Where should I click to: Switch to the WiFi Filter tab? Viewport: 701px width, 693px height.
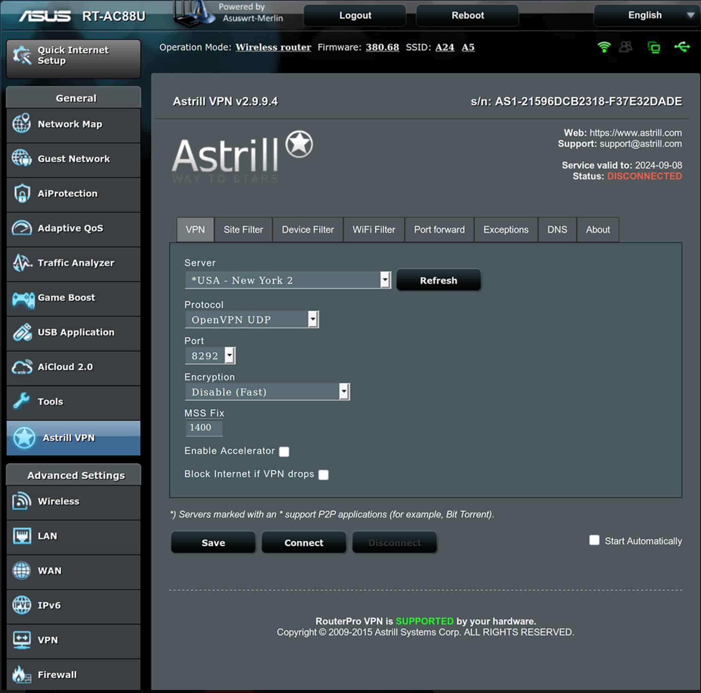[374, 229]
